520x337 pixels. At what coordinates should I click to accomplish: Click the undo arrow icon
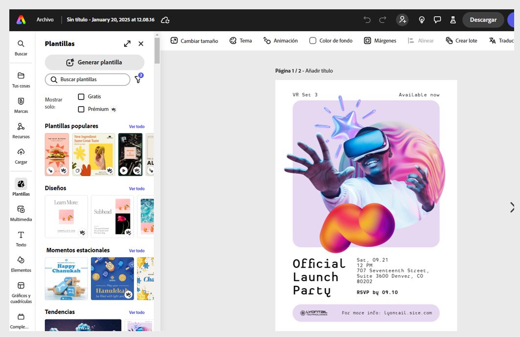point(367,20)
